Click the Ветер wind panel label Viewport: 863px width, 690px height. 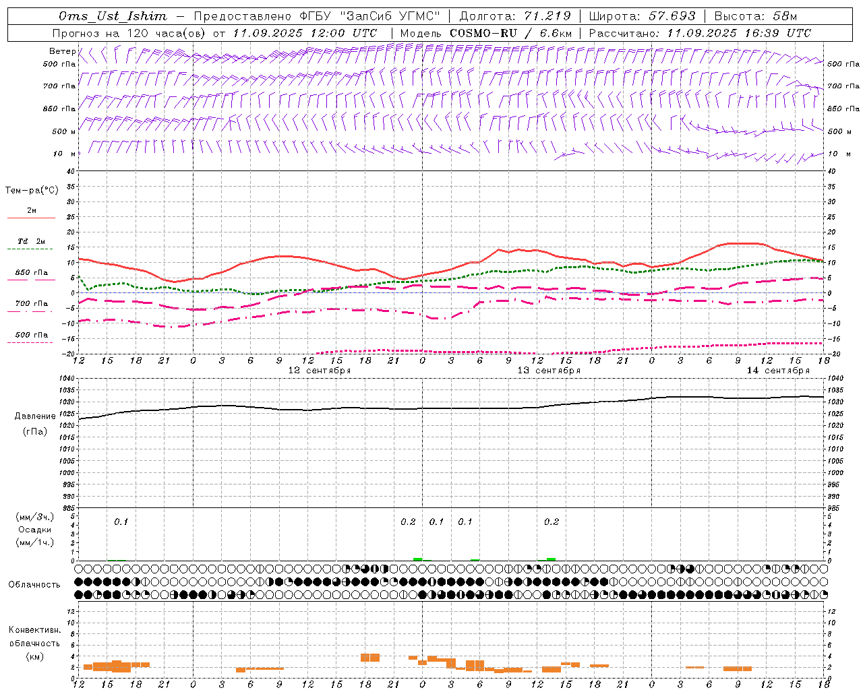[62, 51]
